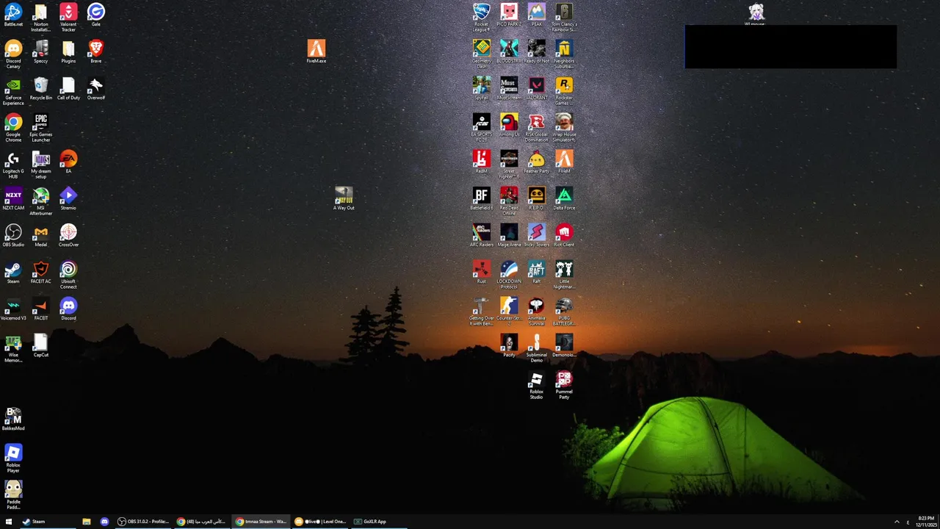
Task: Select the FiveM.exe icon near top center
Action: [317, 51]
